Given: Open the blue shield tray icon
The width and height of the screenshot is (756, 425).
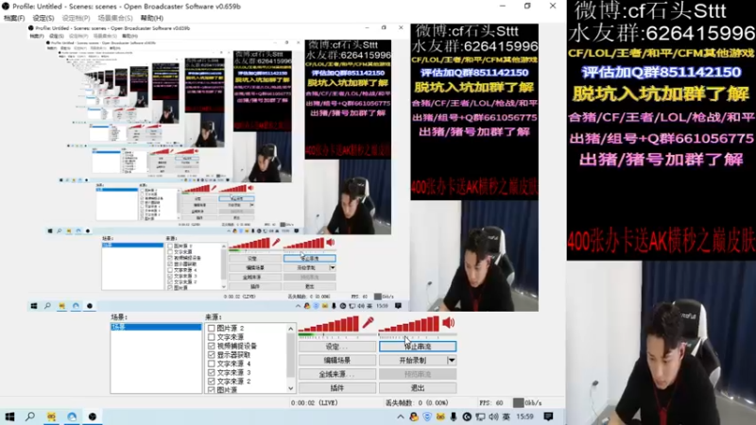Looking at the screenshot, I should 427,416.
